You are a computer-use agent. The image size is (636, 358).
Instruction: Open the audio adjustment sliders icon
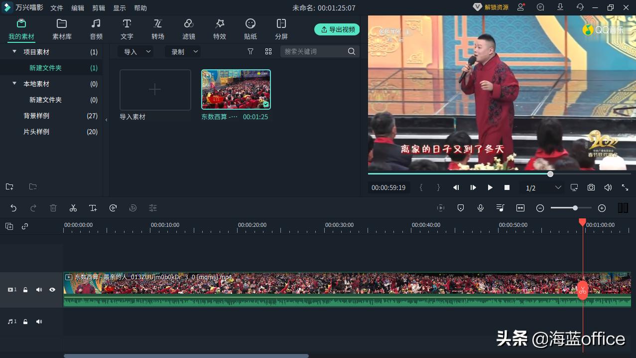coord(153,208)
